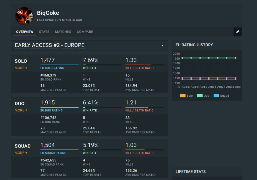Click the 17 Aug Duo data point
This screenshot has height=180, width=257.
point(182,58)
